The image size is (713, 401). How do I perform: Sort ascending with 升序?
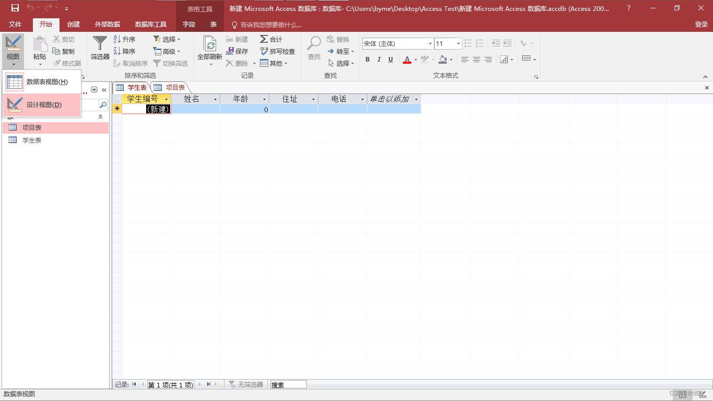tap(125, 39)
